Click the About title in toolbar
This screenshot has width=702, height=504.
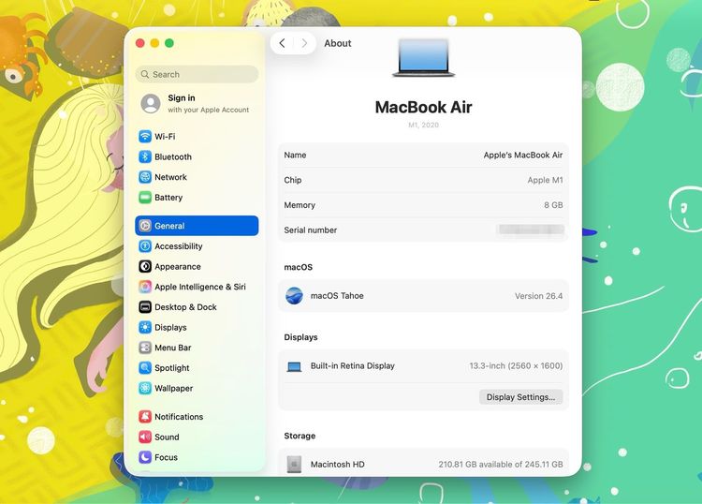(338, 43)
